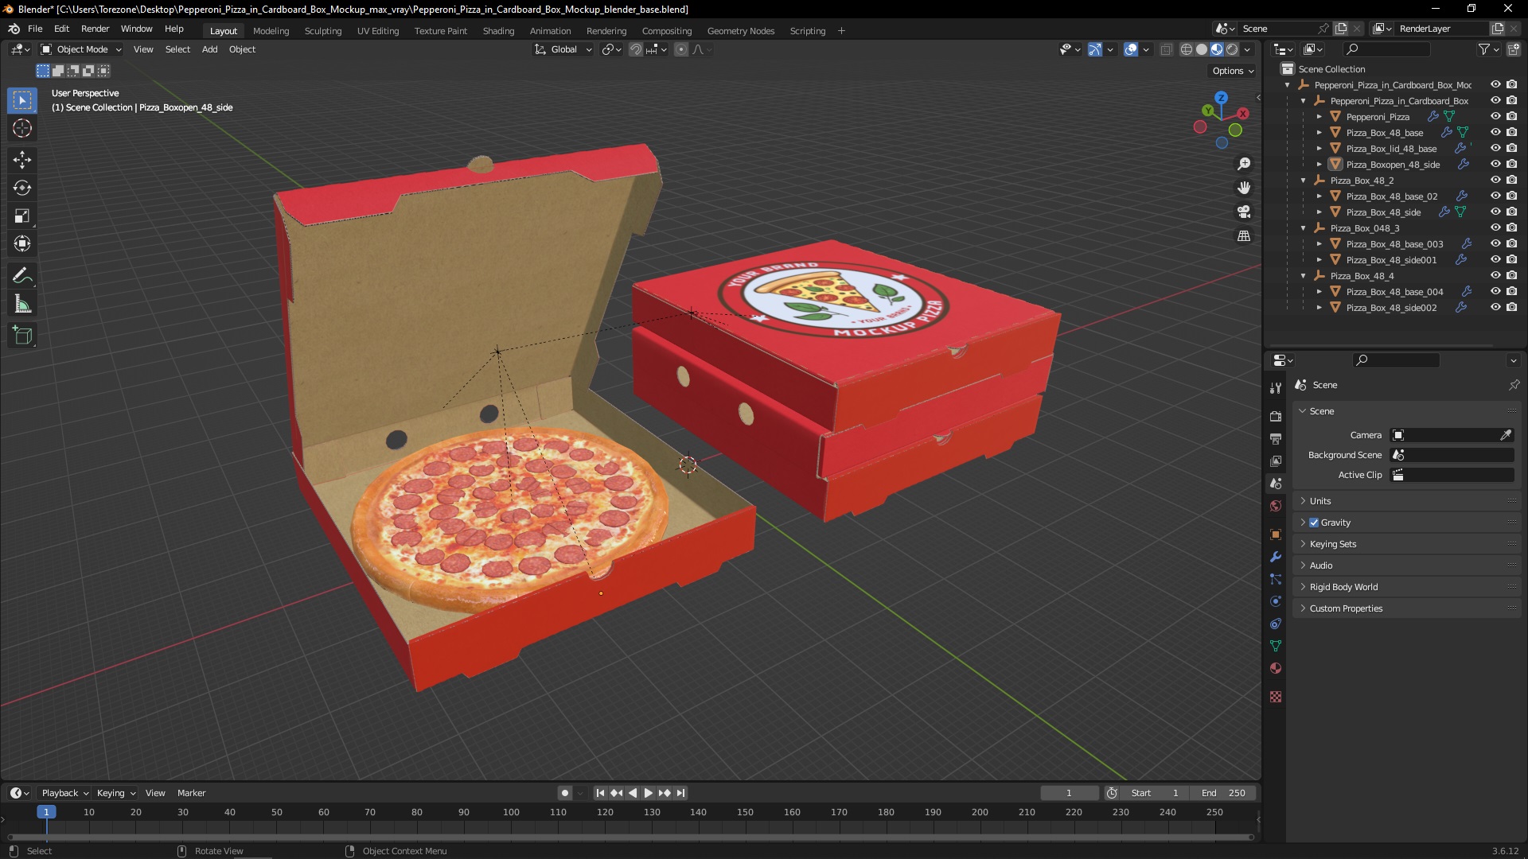Select the Move tool in toolbar

[22, 160]
